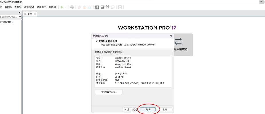This screenshot has width=265, height=114.
Task: Click the network adapter value NAT
Action: [117, 80]
